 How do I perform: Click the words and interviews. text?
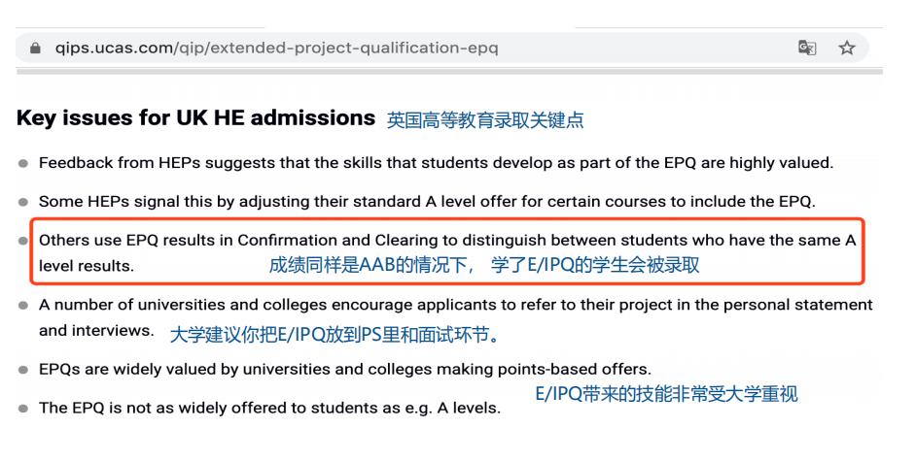point(96,330)
